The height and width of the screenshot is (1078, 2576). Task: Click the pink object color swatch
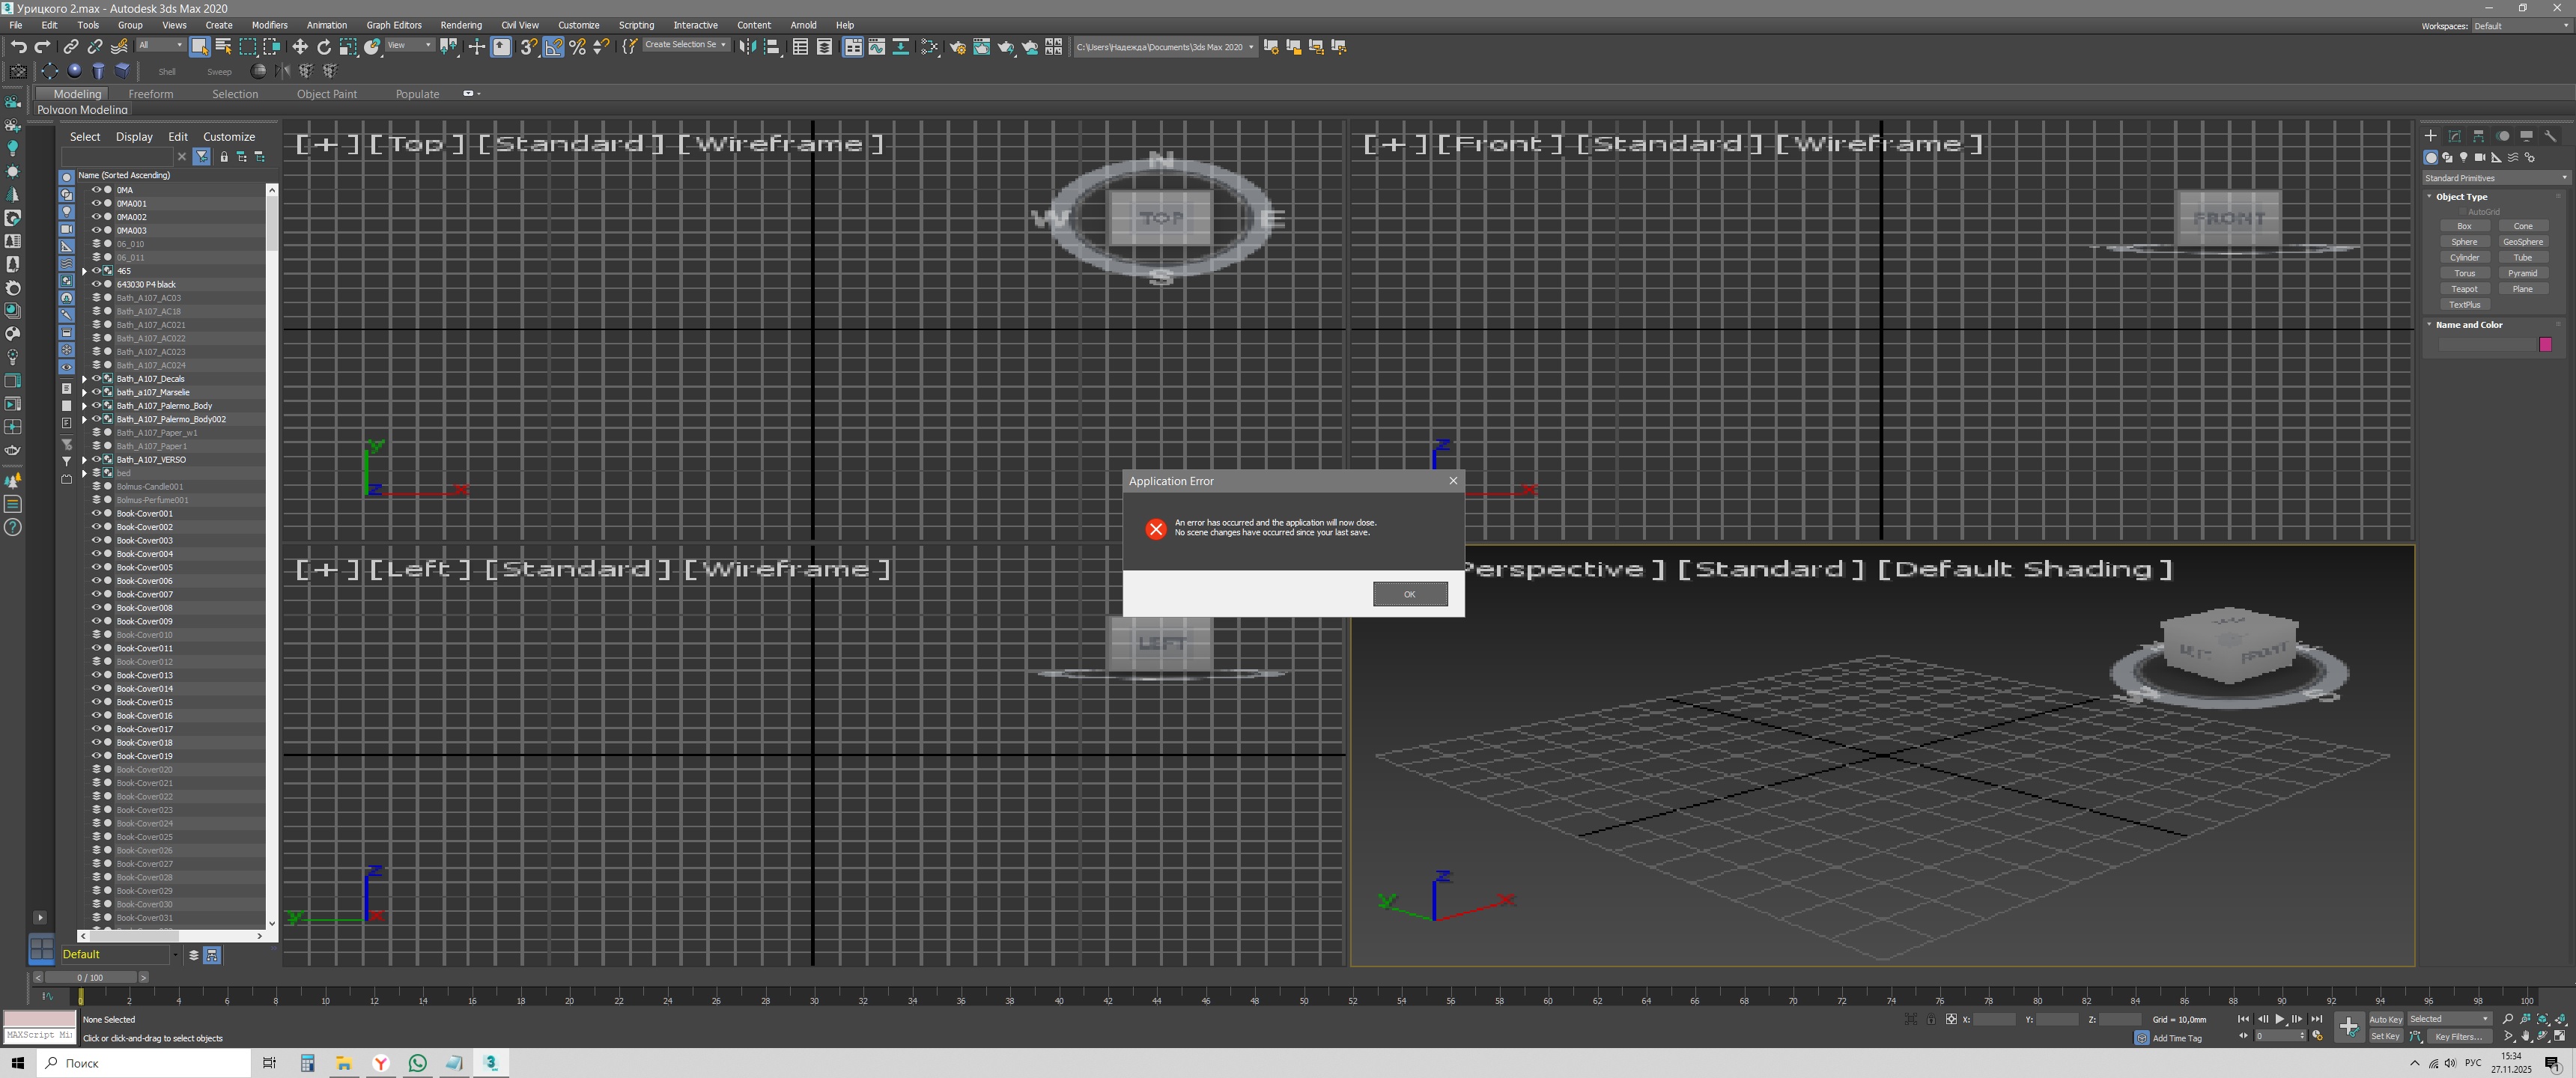2545,345
